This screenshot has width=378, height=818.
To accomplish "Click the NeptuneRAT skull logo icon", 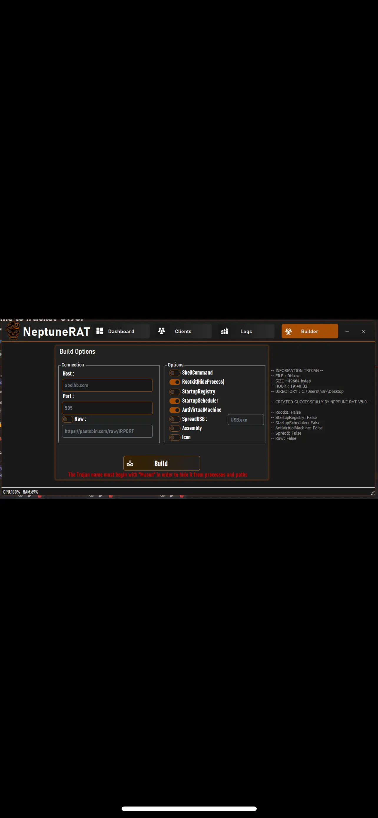I will tap(13, 331).
